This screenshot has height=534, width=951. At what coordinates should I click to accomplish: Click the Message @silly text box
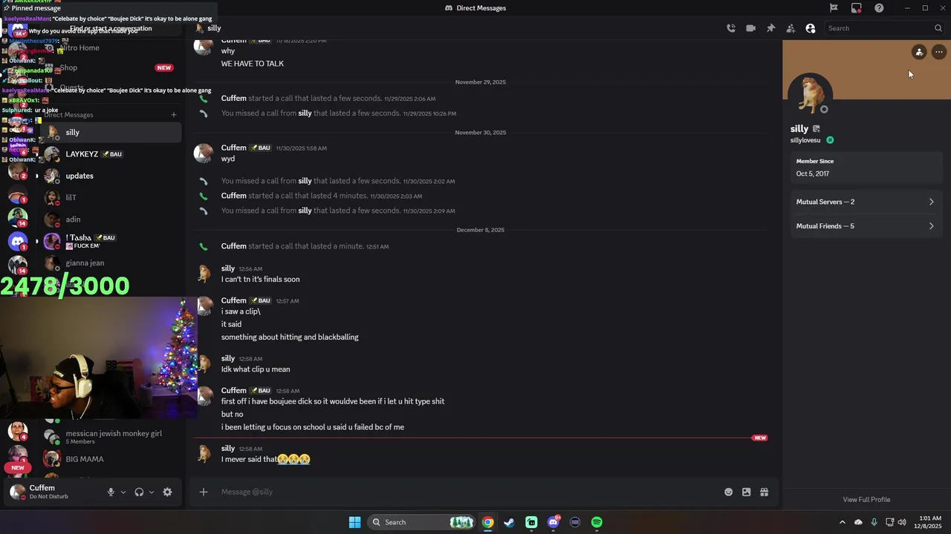tap(468, 492)
